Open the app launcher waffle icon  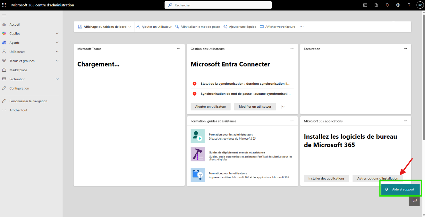tap(4, 5)
